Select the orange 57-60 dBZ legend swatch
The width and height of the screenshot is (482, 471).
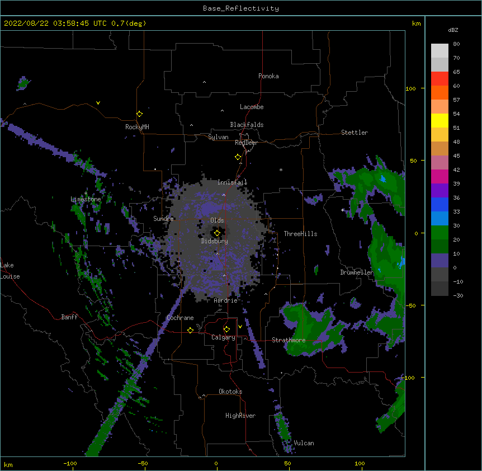click(x=440, y=92)
